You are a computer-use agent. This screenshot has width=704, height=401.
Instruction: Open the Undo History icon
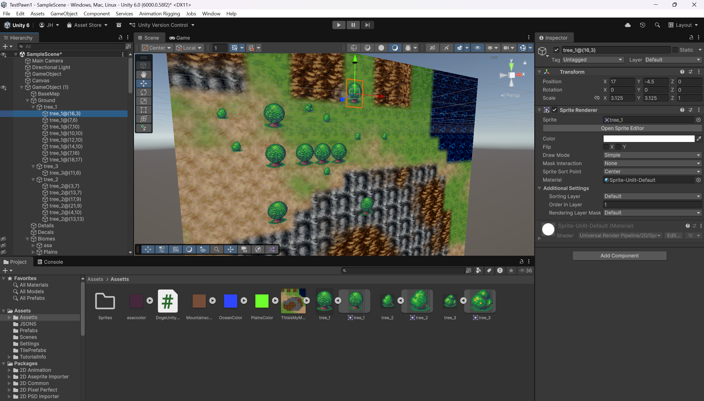coord(642,25)
